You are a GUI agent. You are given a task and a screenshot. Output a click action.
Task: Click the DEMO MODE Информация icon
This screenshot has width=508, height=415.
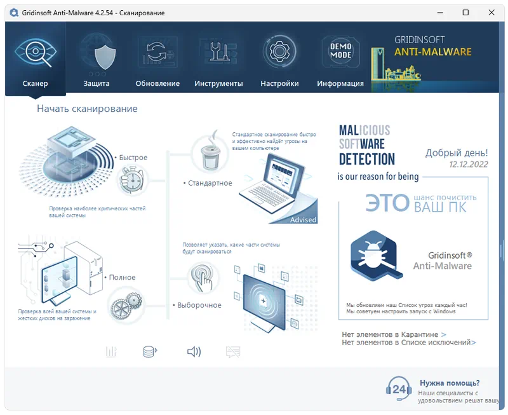pyautogui.click(x=340, y=51)
